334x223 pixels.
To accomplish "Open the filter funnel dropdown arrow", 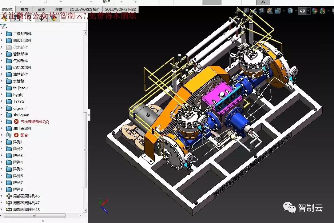I will tap(6, 27).
